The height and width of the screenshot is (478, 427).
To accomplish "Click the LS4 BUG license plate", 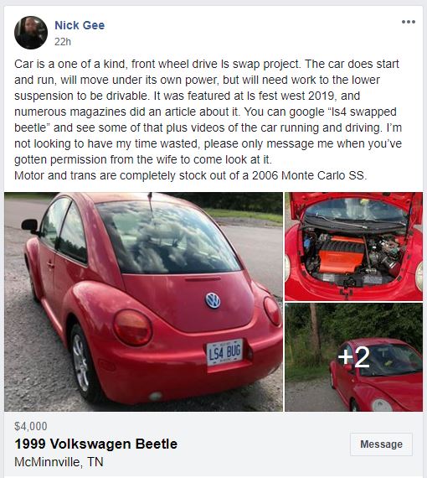I will click(x=224, y=352).
